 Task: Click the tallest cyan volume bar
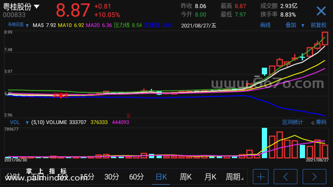pos(264,143)
